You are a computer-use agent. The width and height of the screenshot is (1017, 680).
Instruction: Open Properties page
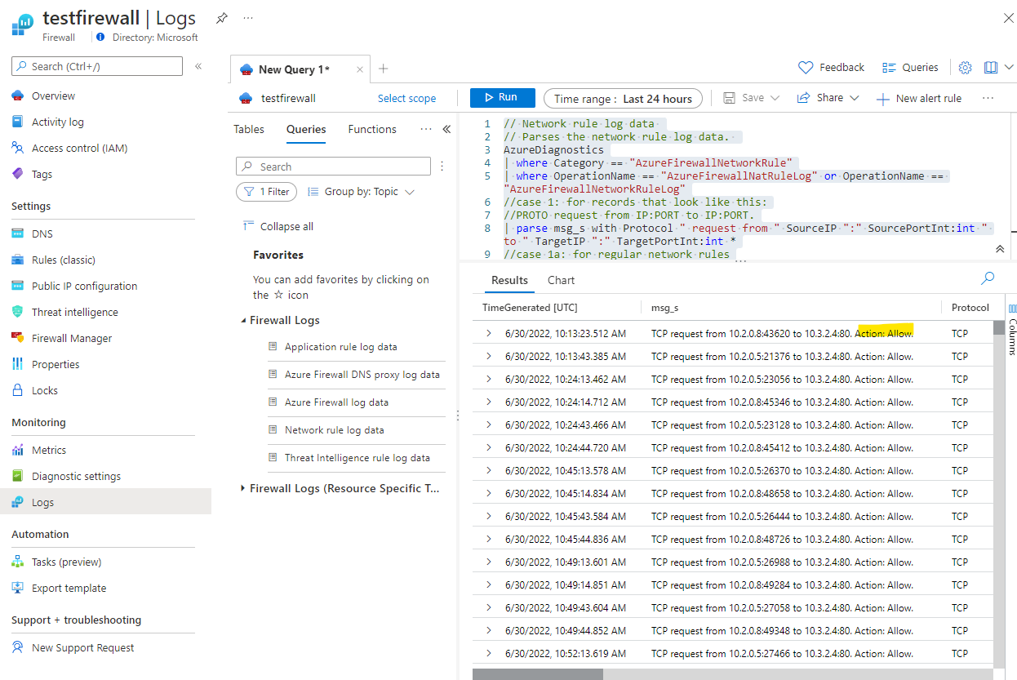pos(56,364)
